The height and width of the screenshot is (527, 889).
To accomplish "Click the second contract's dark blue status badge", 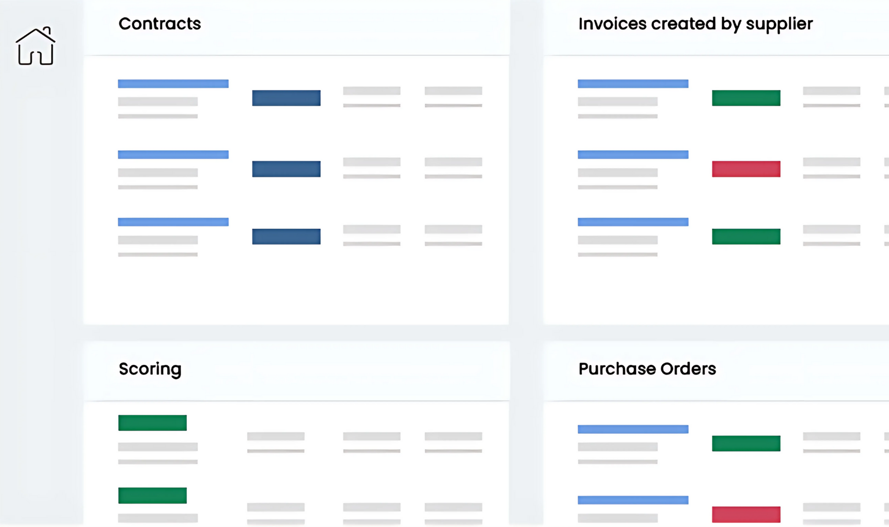I will [286, 169].
